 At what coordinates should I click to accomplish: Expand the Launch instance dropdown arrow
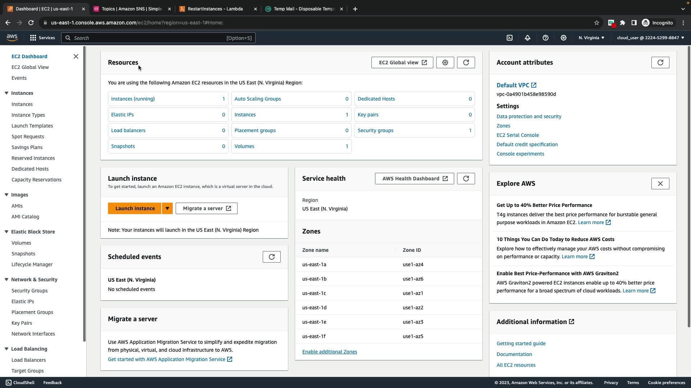coord(167,208)
